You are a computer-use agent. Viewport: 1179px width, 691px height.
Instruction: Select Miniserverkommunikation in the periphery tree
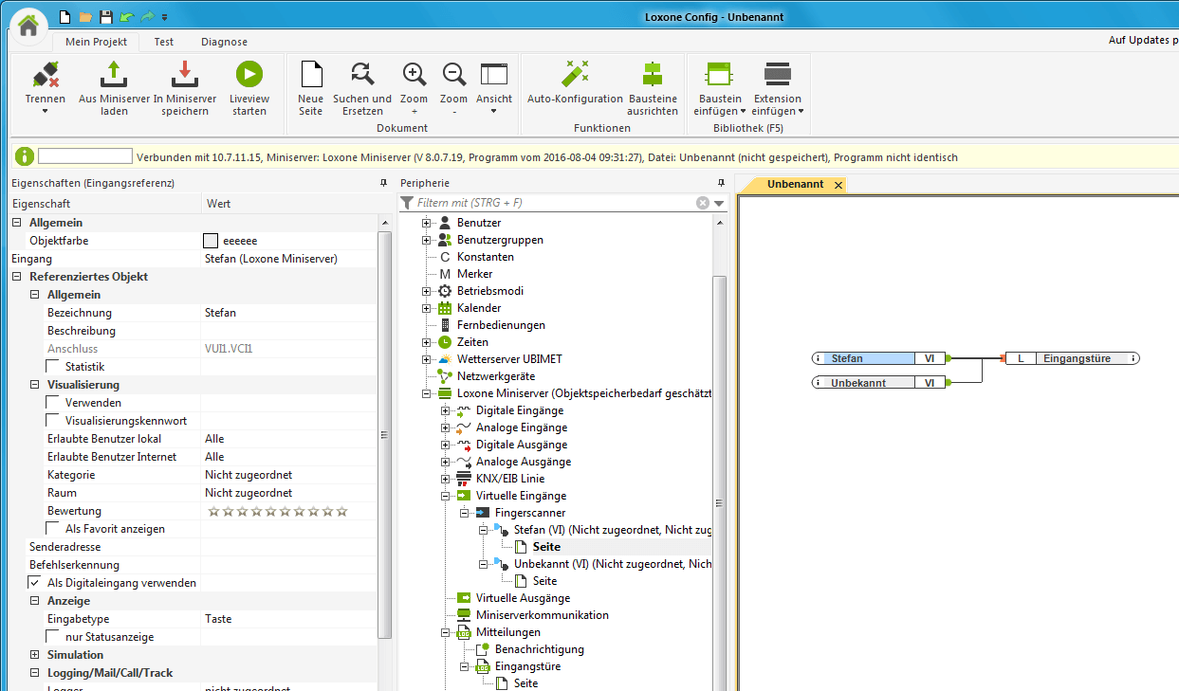[542, 615]
